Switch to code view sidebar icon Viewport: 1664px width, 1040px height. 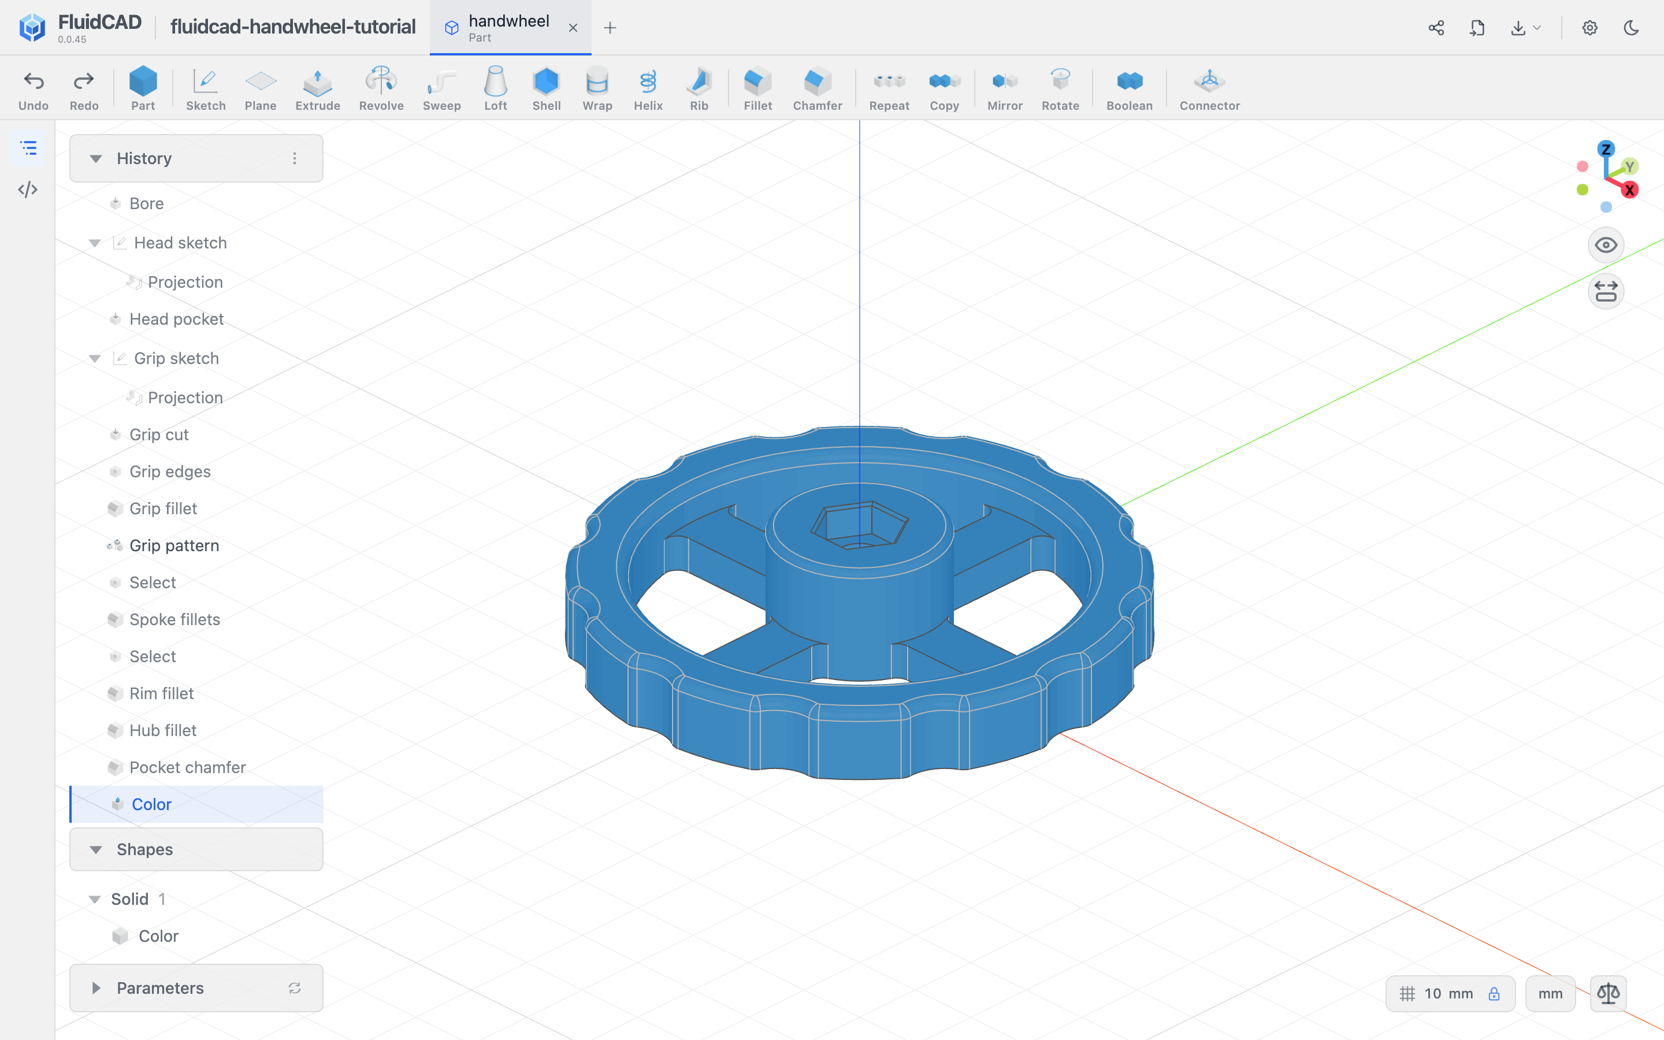coord(28,189)
